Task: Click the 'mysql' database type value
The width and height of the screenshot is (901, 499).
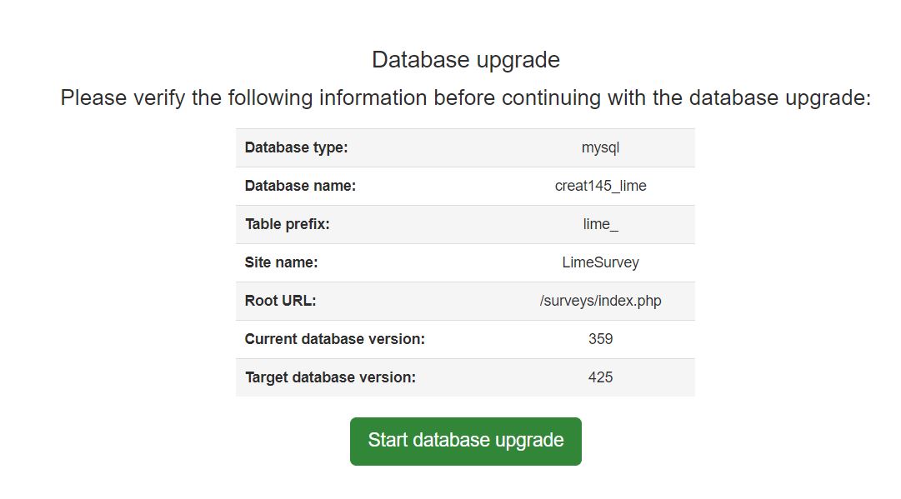Action: point(600,147)
